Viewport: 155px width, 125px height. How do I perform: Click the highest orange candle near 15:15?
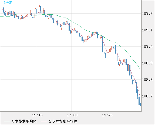click(x=39, y=9)
